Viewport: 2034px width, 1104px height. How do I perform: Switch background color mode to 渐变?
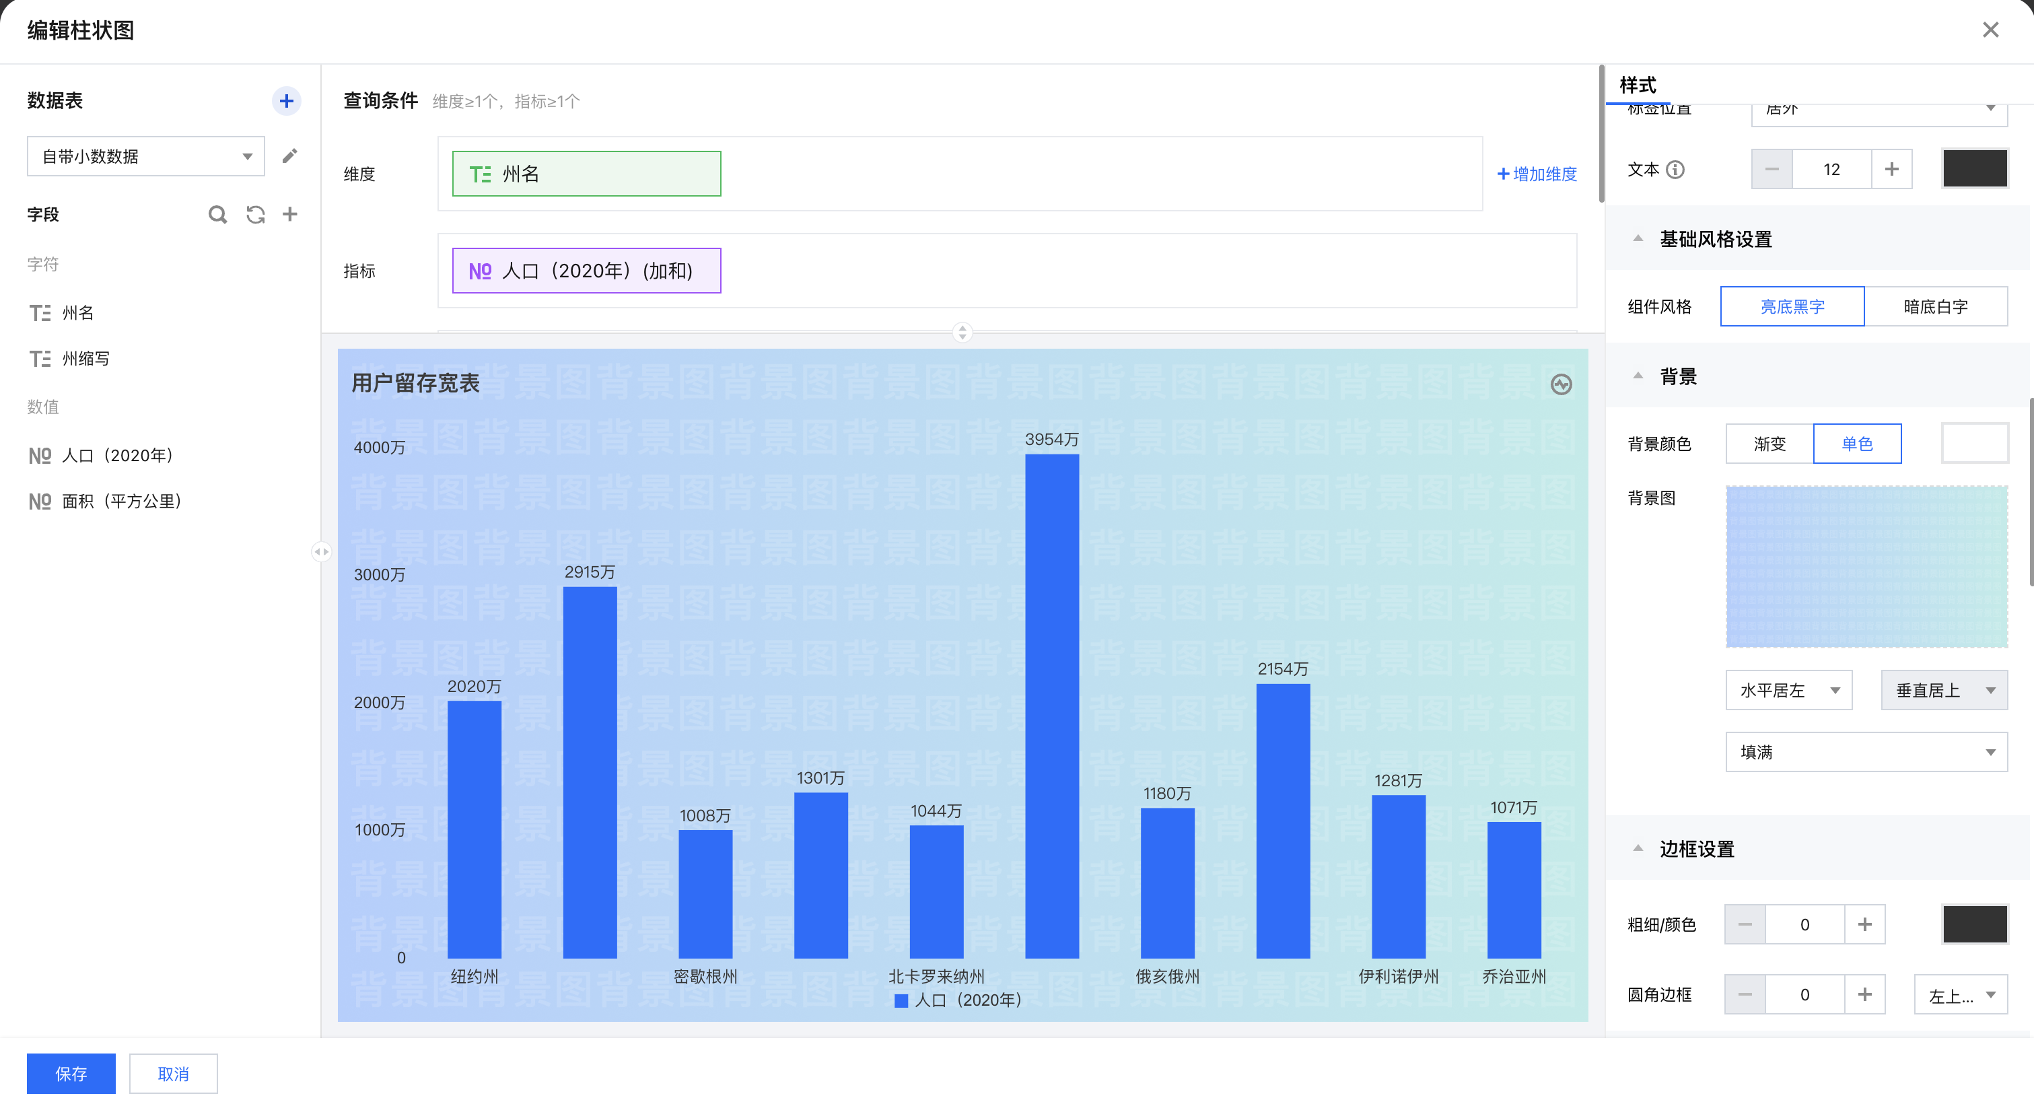tap(1769, 444)
